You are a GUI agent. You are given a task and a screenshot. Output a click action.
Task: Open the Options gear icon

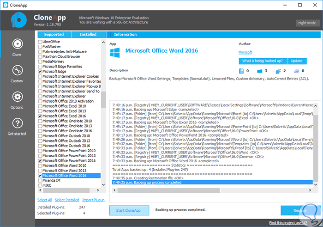coord(18,97)
